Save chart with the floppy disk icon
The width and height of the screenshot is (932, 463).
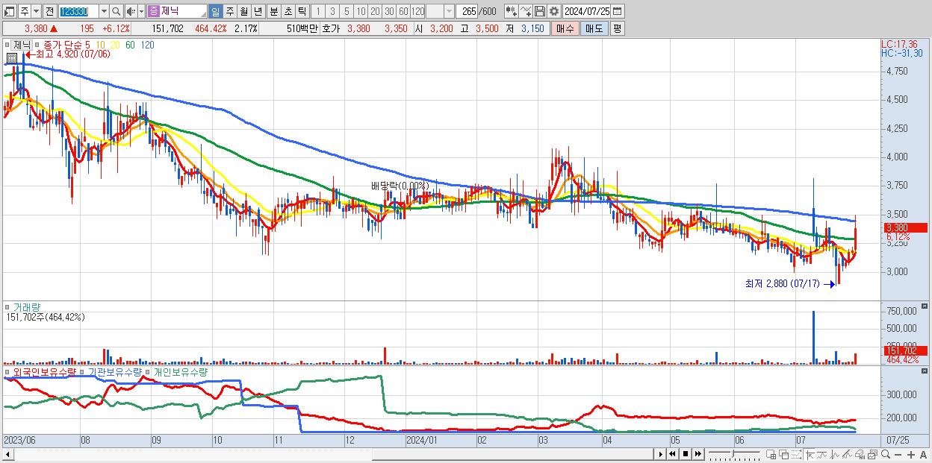click(x=541, y=11)
